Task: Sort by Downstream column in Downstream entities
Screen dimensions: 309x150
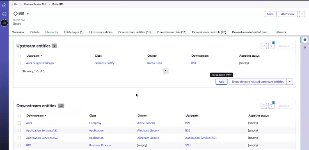Action: coord(36,115)
